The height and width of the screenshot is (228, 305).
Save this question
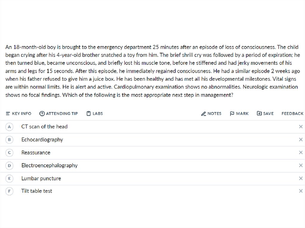pyautogui.click(x=265, y=114)
